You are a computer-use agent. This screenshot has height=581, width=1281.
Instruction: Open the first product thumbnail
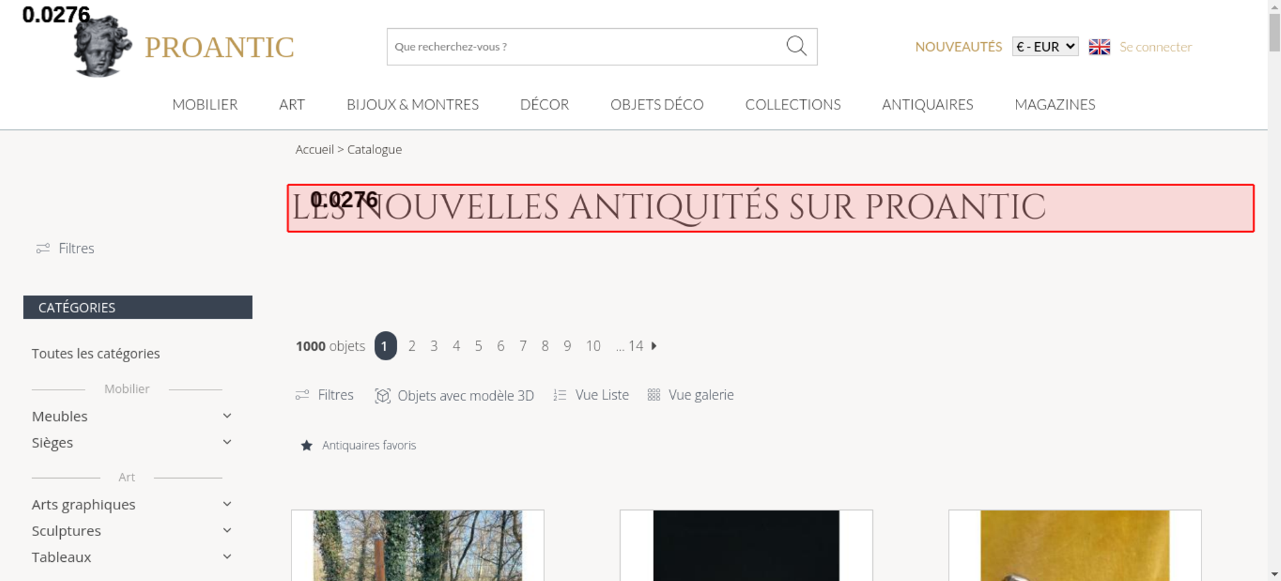[x=418, y=545]
